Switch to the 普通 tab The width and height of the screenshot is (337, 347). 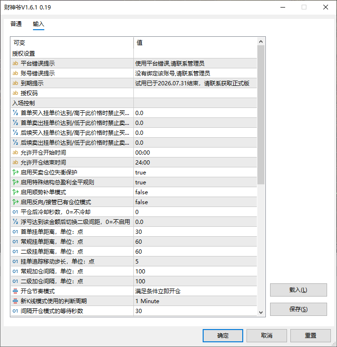pyautogui.click(x=16, y=24)
